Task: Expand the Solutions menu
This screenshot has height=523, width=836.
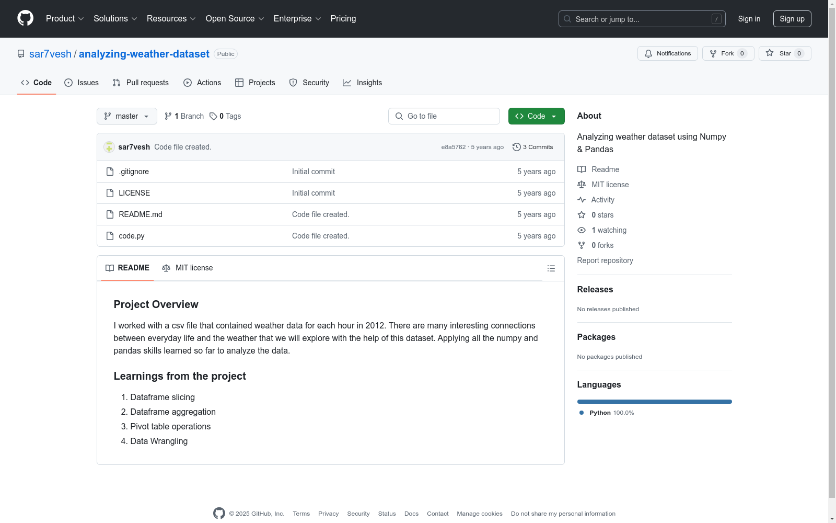Action: [115, 18]
